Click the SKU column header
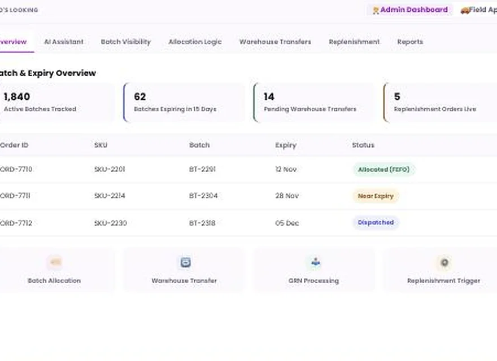The image size is (497, 361). click(101, 145)
